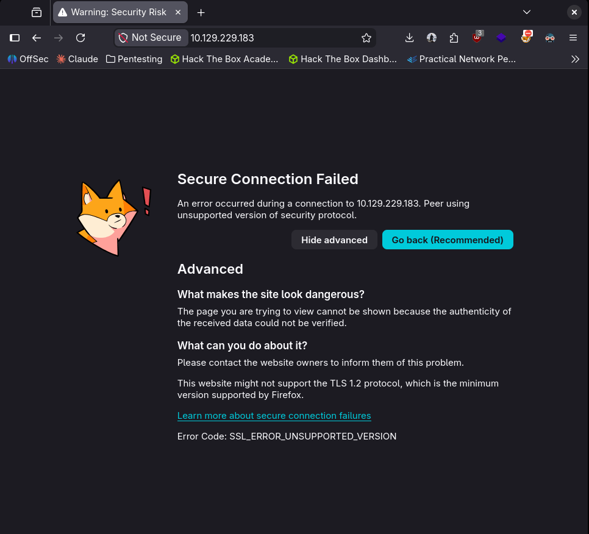The image size is (589, 534).
Task: Open the Downloads panel
Action: [409, 38]
